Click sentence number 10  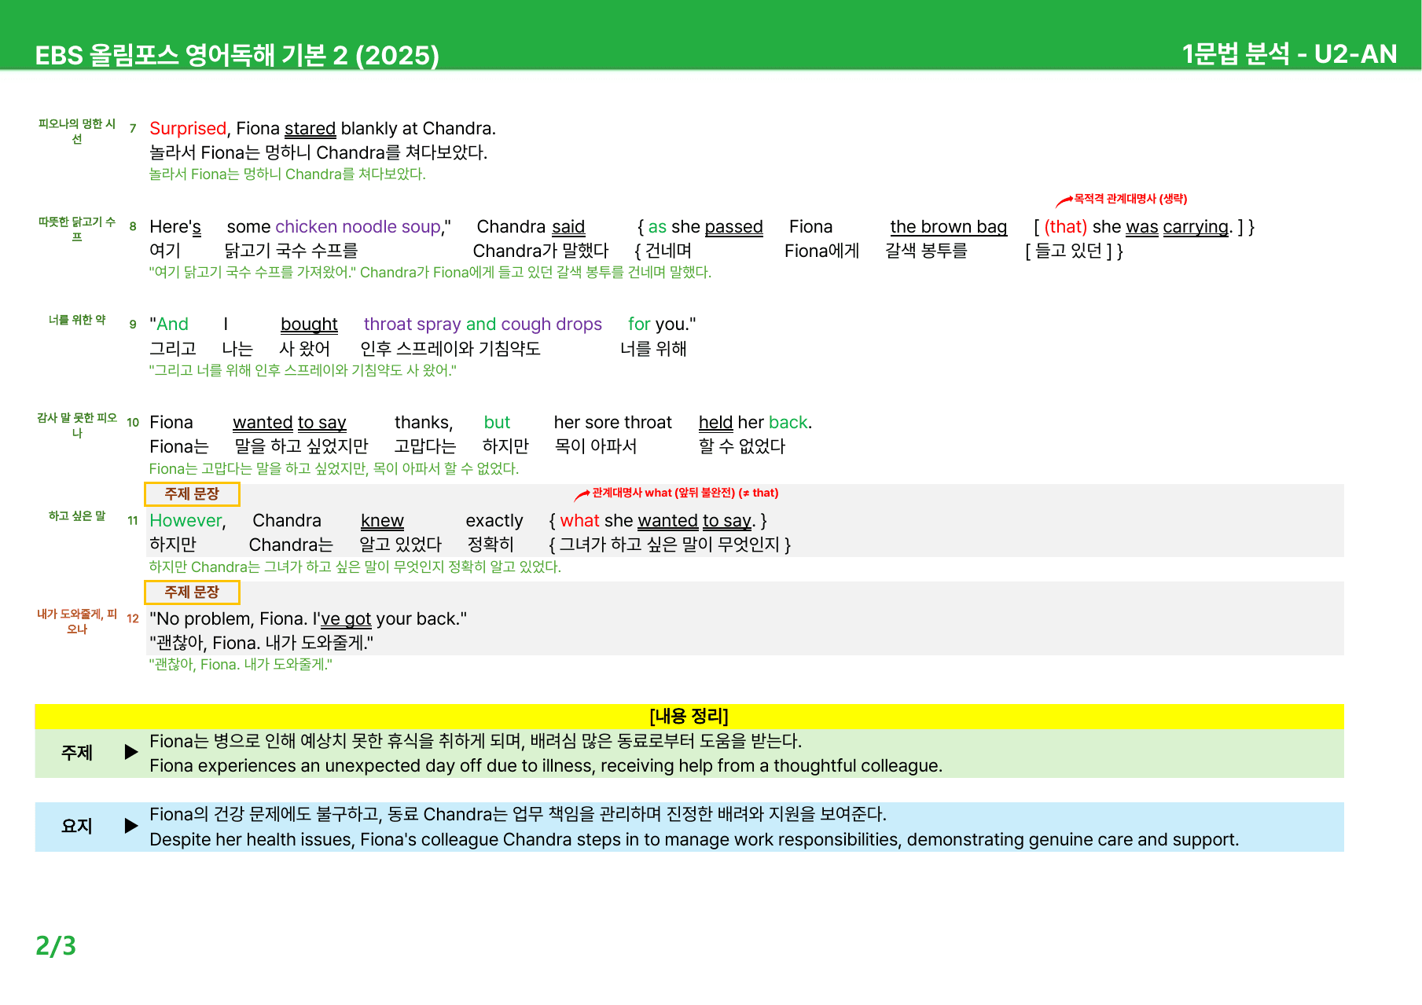133,423
